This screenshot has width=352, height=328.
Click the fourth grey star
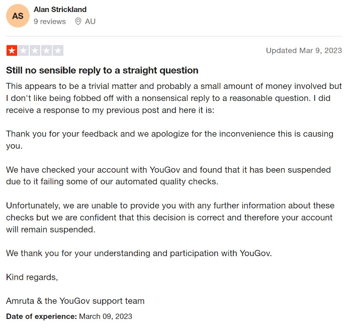46,50
